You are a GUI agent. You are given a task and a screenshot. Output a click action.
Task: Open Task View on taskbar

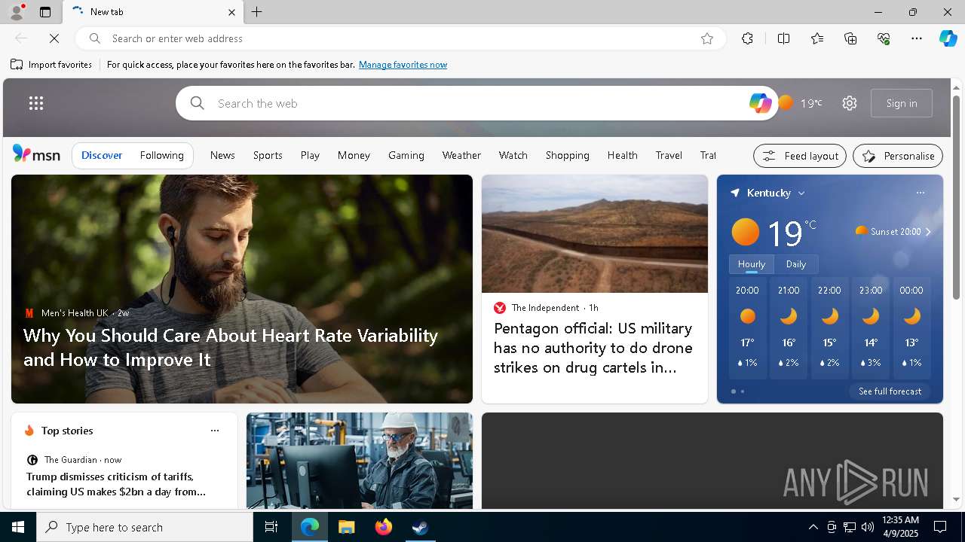tap(271, 527)
